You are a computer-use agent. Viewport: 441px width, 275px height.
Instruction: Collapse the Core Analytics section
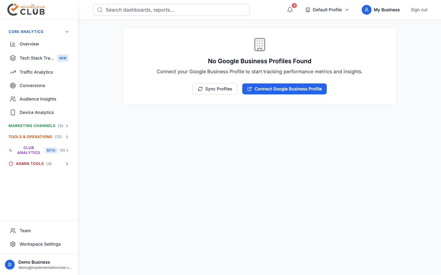[67, 31]
